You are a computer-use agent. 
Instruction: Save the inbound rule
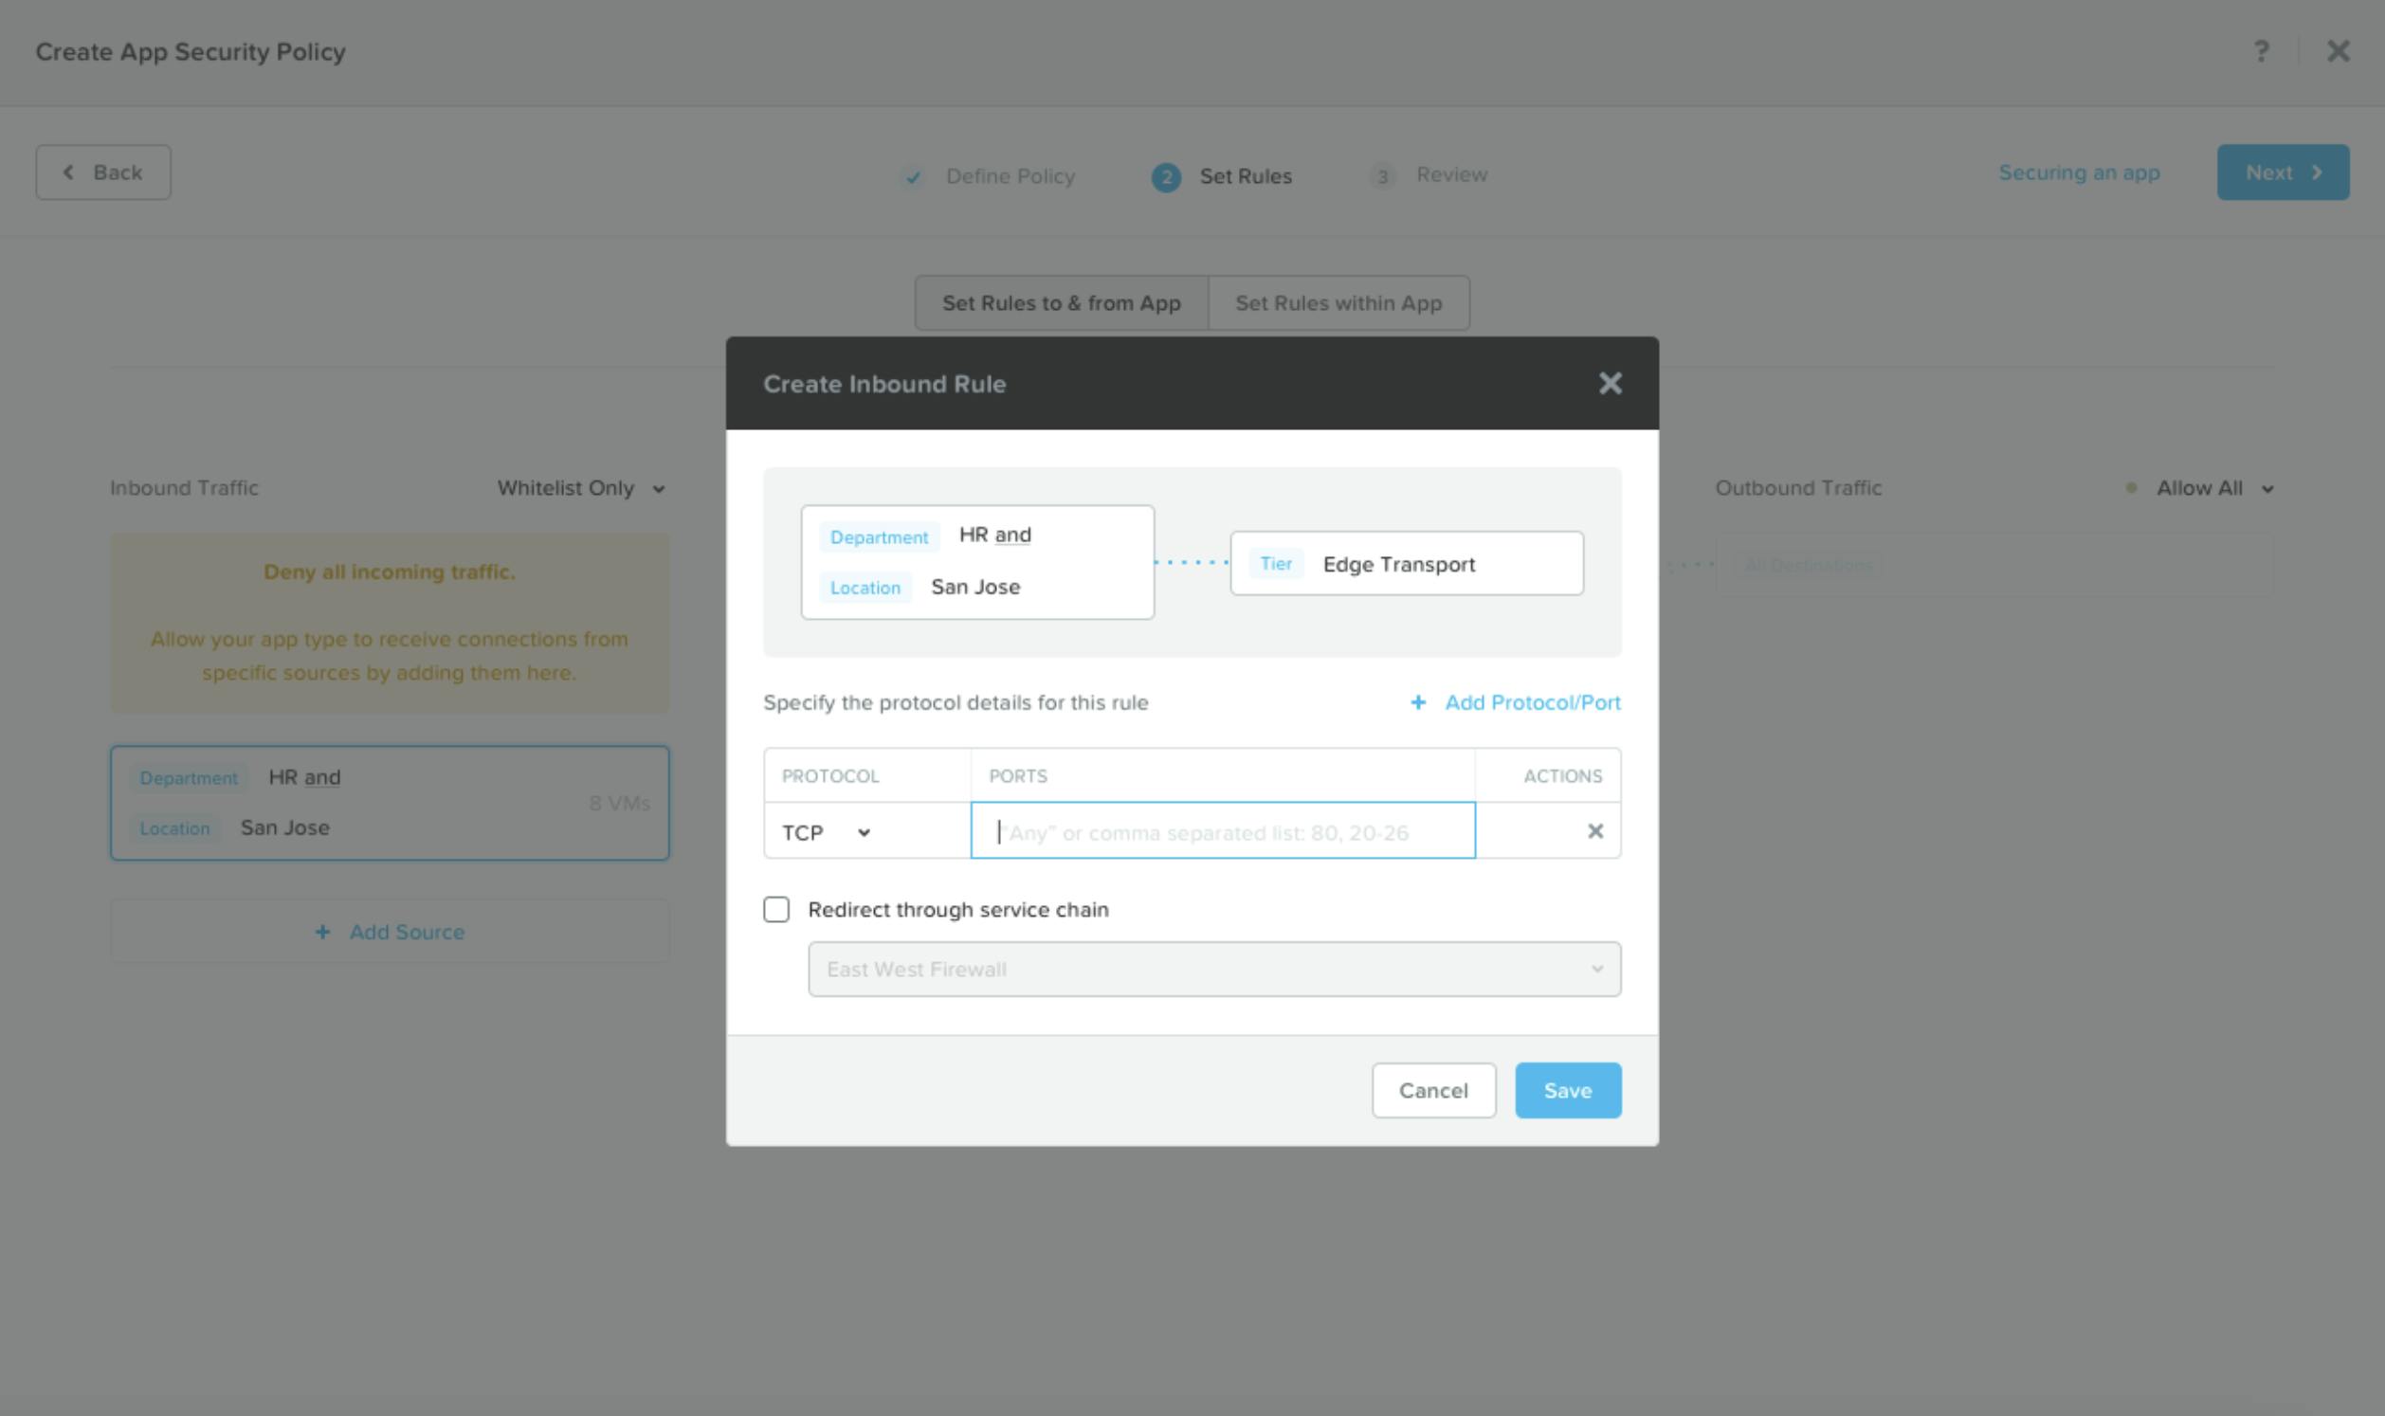tap(1568, 1090)
